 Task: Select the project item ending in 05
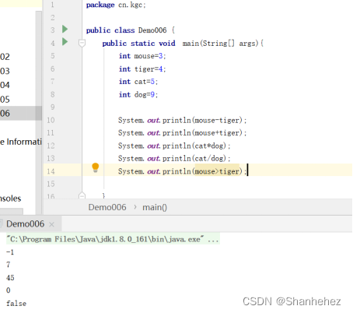5,99
